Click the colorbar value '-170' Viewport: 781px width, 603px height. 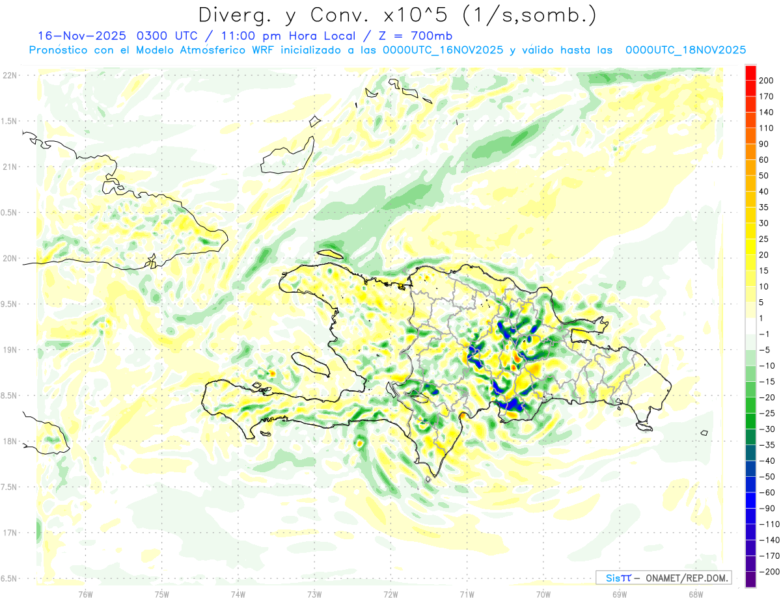768,556
